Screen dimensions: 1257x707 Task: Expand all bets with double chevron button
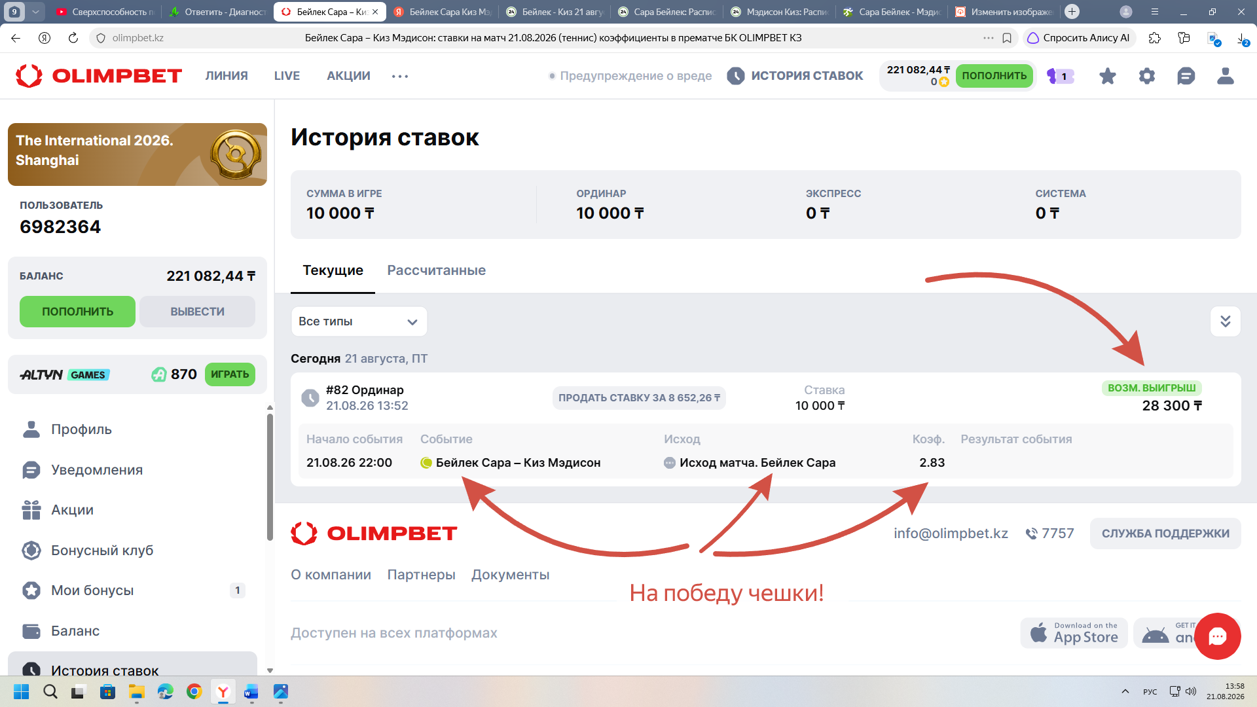point(1226,321)
